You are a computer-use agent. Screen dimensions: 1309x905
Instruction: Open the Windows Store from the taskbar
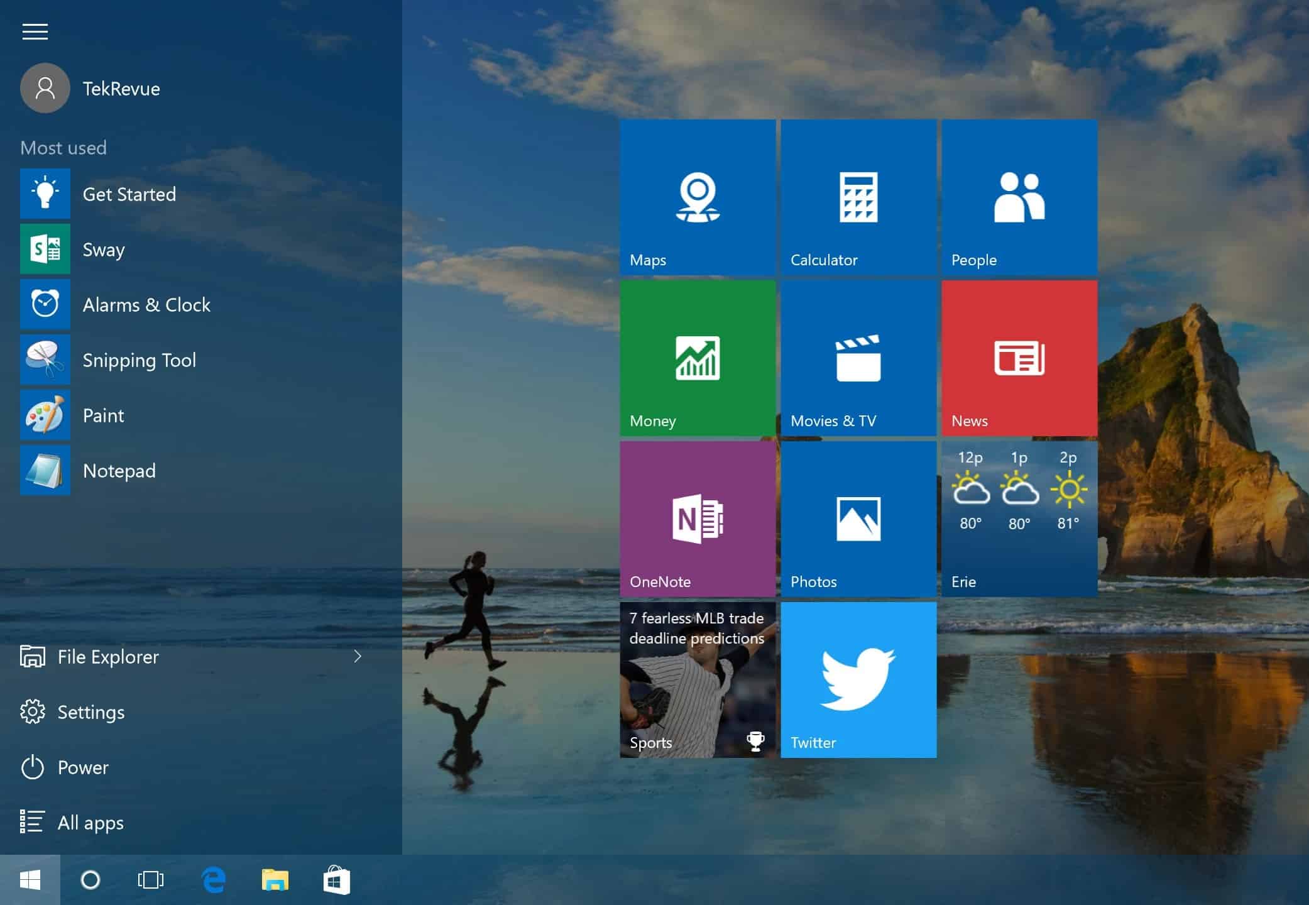point(336,880)
